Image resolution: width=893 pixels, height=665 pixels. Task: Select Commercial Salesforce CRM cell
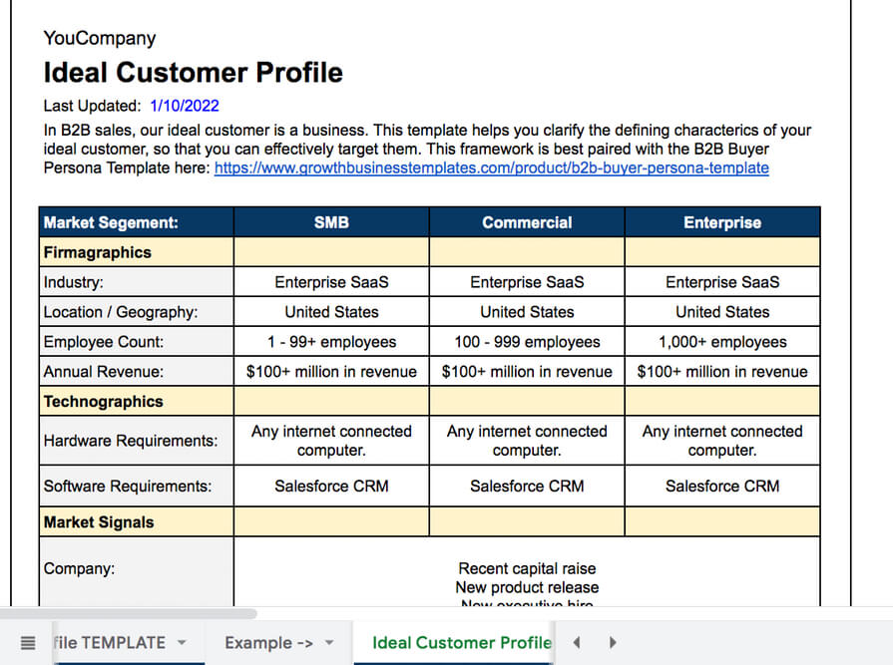tap(527, 486)
